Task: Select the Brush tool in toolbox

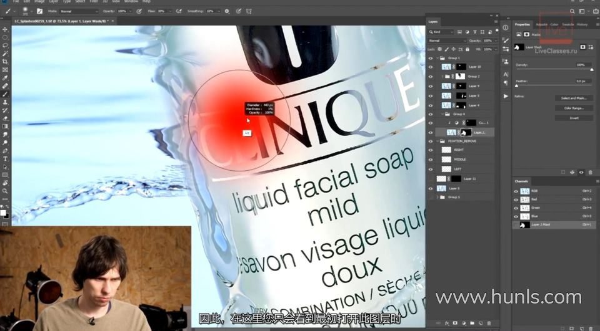Action: [5, 94]
